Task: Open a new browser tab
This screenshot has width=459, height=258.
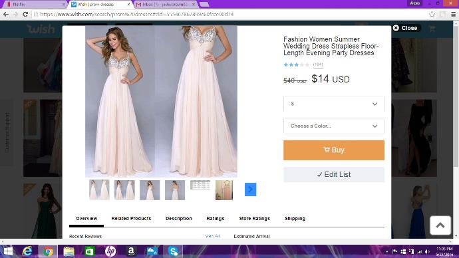Action: 204,5
